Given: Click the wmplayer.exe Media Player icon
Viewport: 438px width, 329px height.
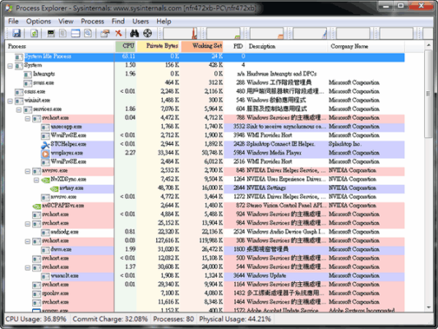Looking at the screenshot, I should coord(45,153).
